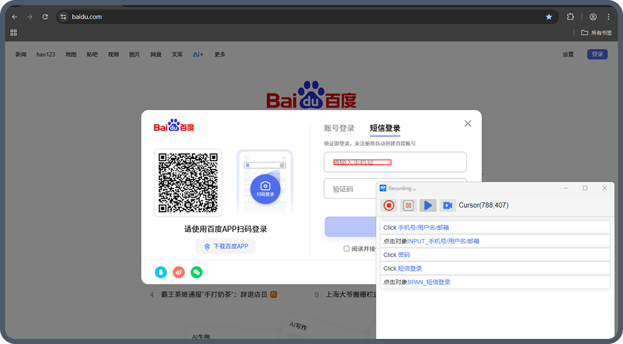Tick the agreement checkbox in login dialog

point(347,249)
